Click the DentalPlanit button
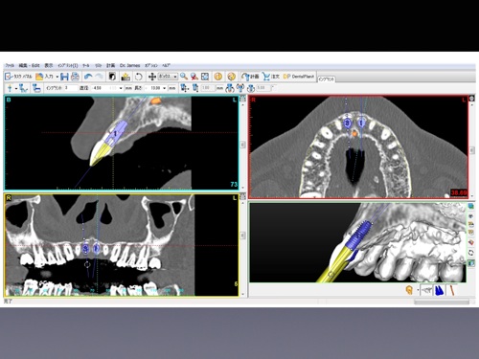The height and width of the screenshot is (359, 479). point(299,77)
